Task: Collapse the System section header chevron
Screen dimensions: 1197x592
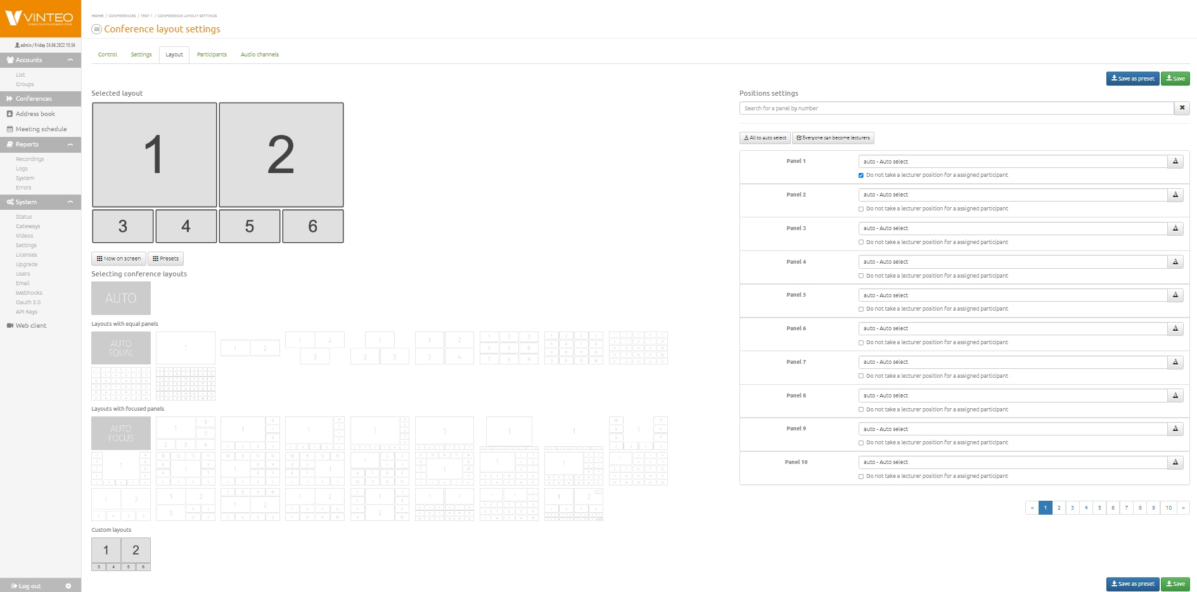Action: [x=70, y=202]
